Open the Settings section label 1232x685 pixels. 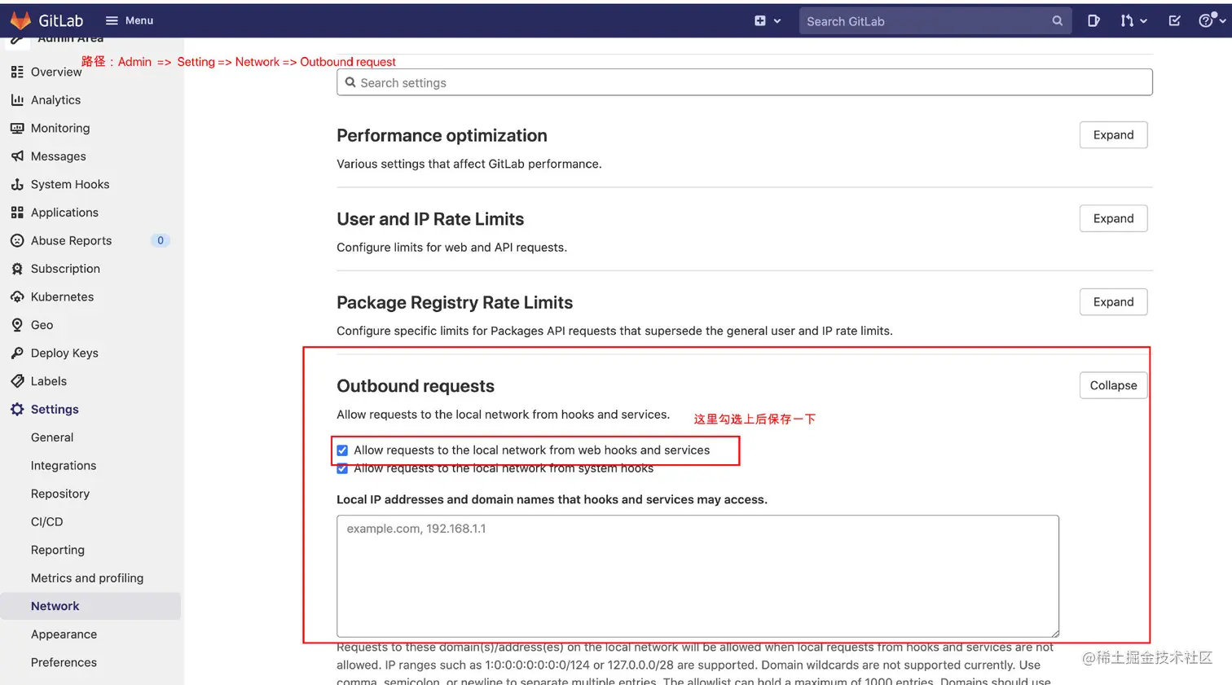coord(55,409)
